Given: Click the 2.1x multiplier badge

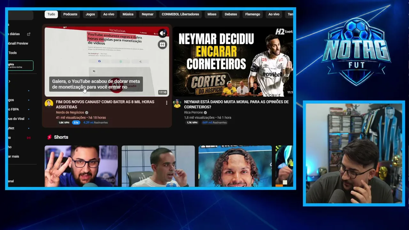Looking at the screenshot, I should (x=76, y=122).
